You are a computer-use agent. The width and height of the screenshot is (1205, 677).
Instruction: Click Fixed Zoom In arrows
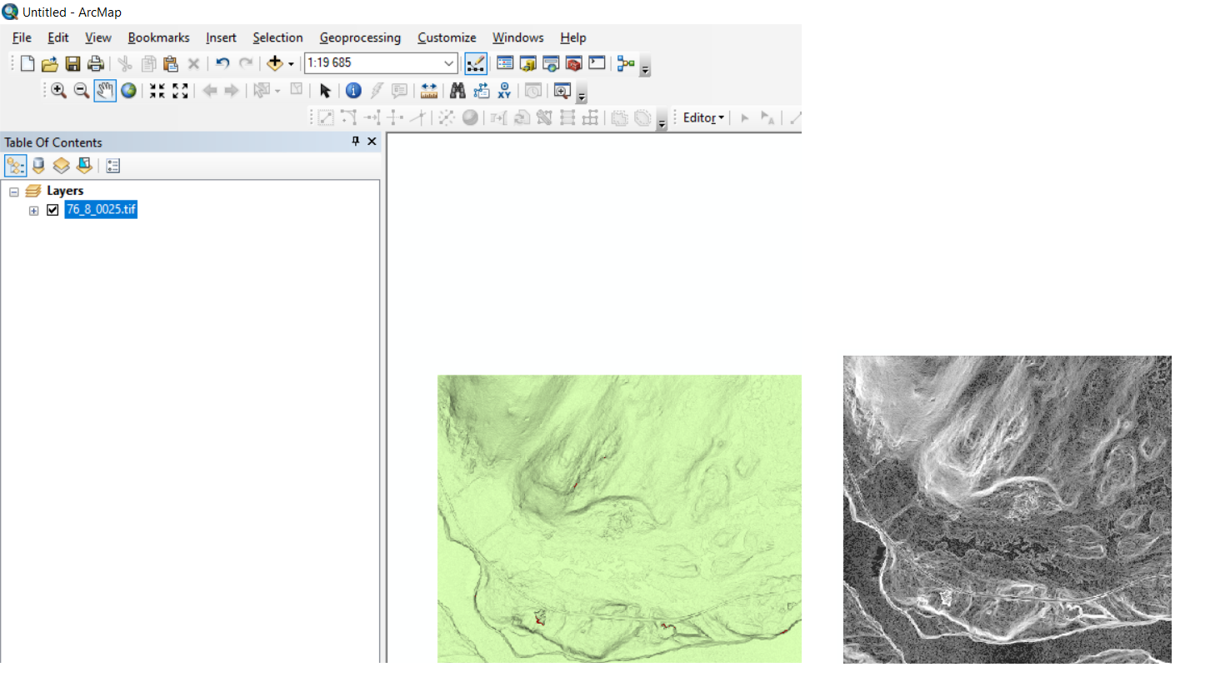pyautogui.click(x=157, y=91)
